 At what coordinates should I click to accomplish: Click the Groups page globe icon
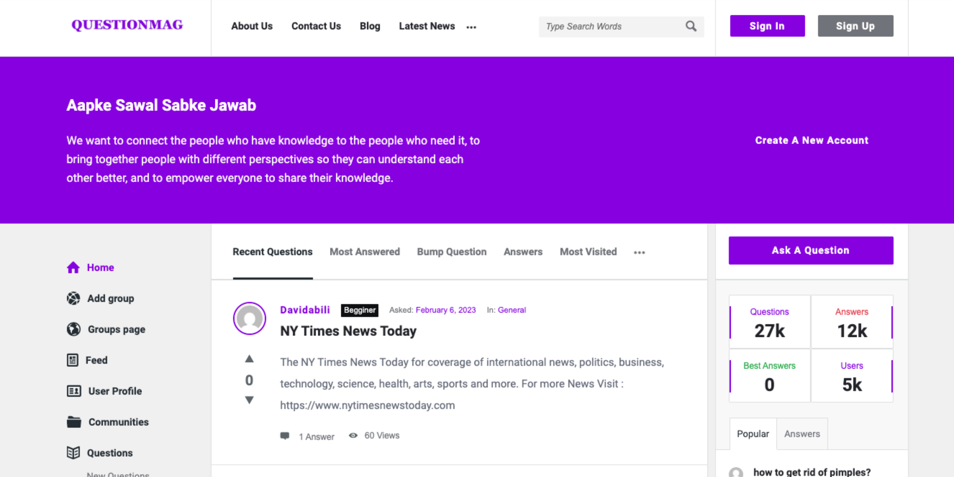73,329
